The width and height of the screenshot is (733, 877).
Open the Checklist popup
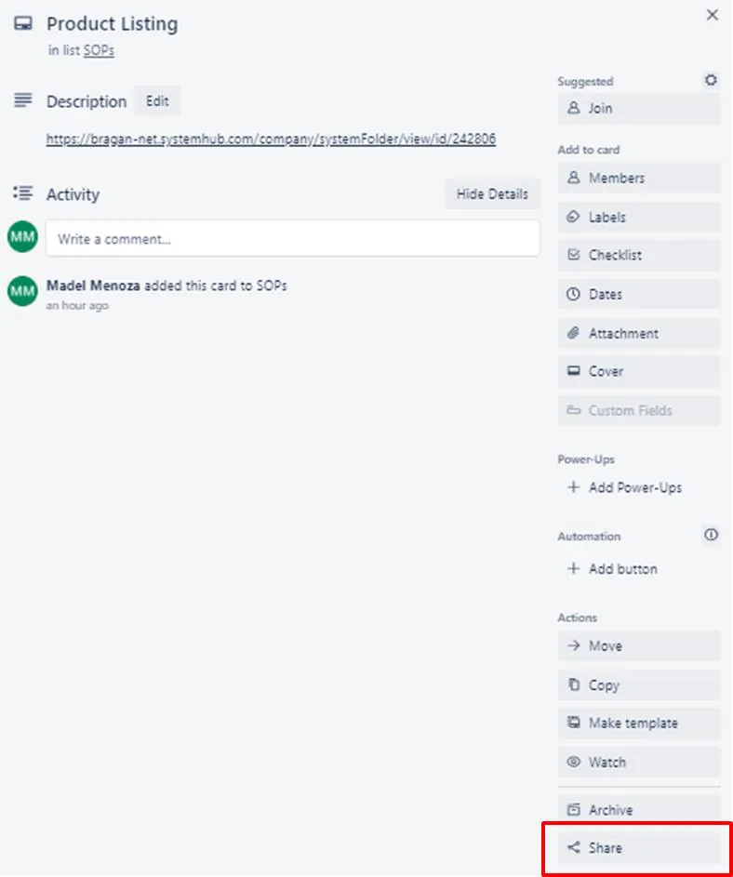click(x=639, y=255)
